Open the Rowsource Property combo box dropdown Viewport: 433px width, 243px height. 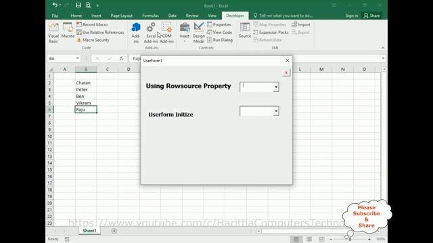point(276,87)
